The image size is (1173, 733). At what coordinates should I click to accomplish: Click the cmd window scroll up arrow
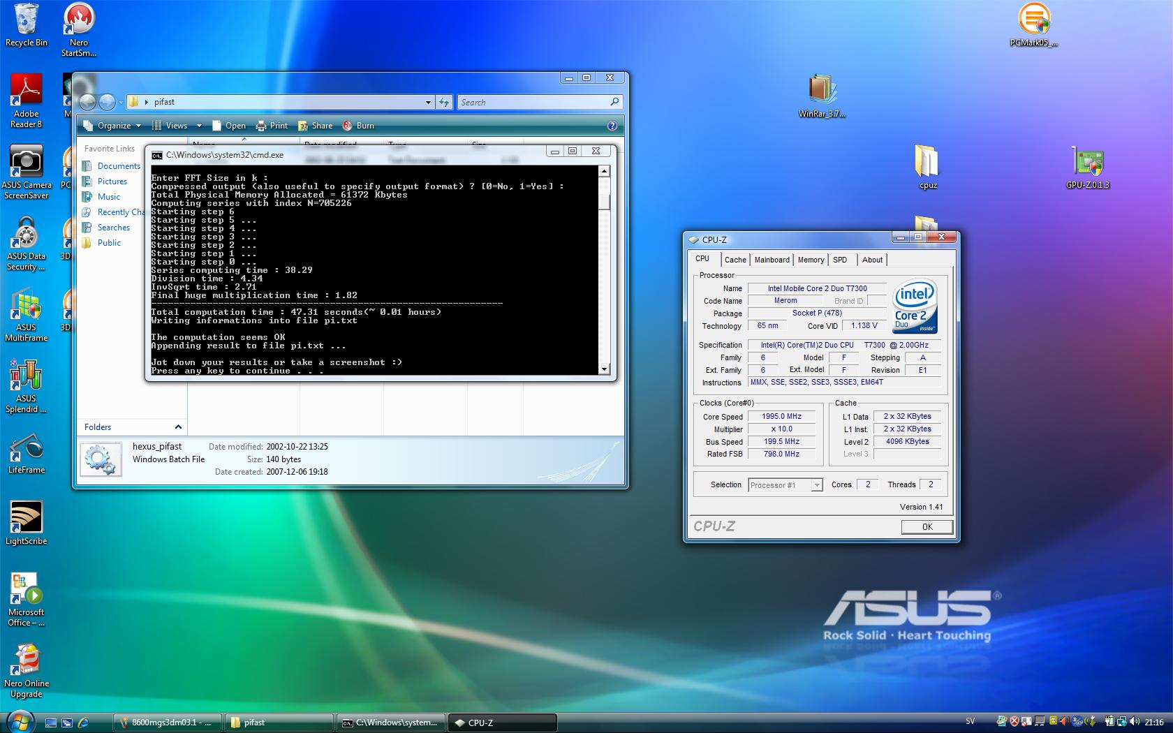pyautogui.click(x=604, y=171)
